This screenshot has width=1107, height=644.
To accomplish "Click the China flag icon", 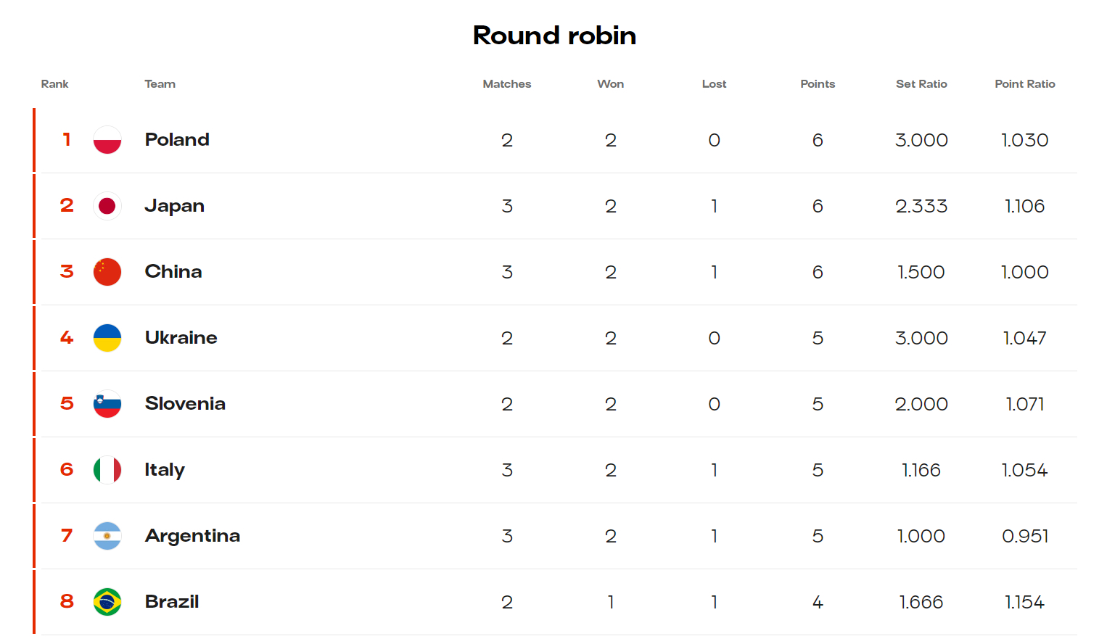I will click(107, 272).
